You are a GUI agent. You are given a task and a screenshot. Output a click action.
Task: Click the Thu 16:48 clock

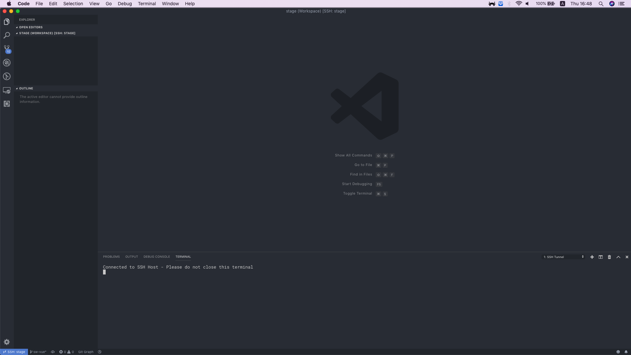click(x=581, y=4)
